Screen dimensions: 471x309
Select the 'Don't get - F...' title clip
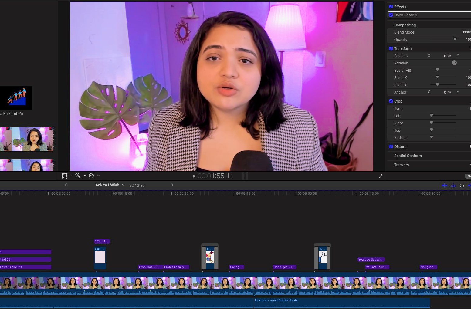pyautogui.click(x=285, y=267)
